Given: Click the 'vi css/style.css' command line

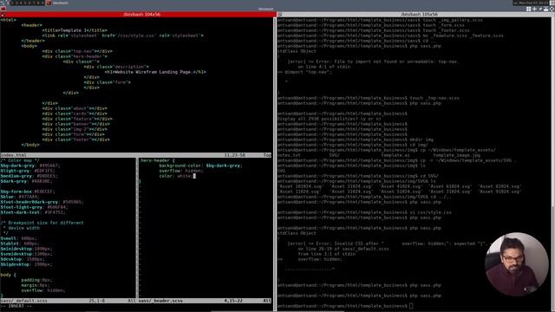Looking at the screenshot, I should click(364, 212).
